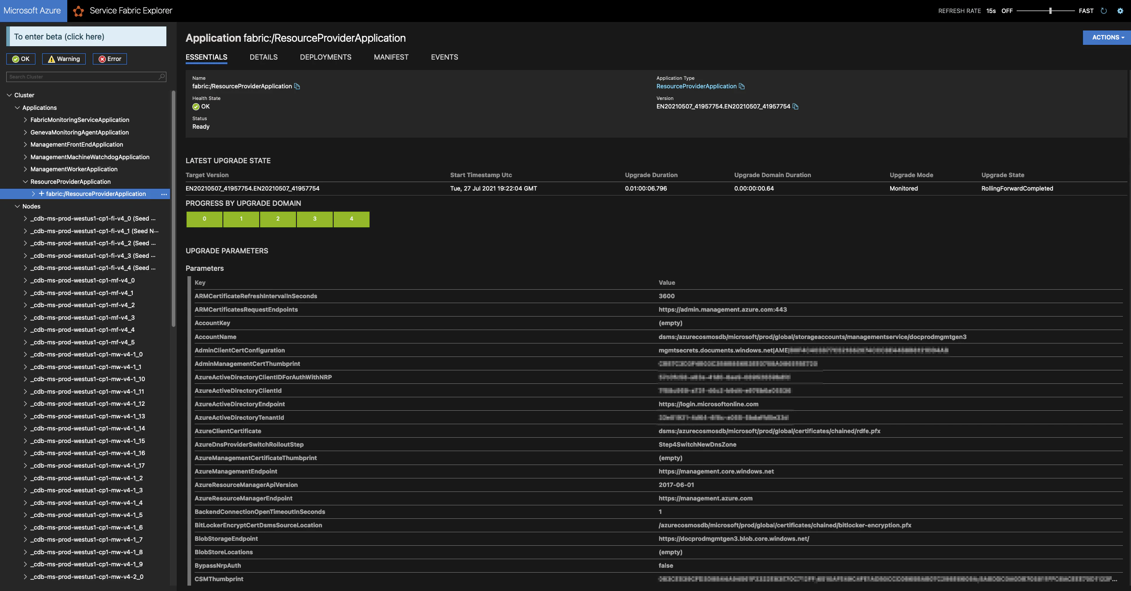This screenshot has height=591, width=1131.
Task: Expand ManagementFrontEndApplication node
Action: point(26,144)
